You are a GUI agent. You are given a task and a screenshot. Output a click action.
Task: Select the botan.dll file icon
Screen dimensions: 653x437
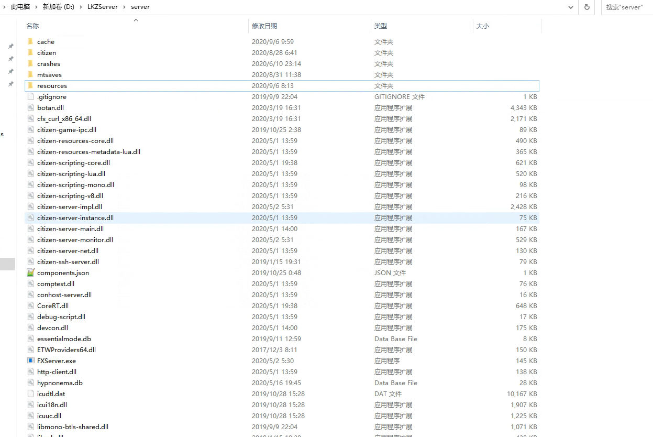30,107
